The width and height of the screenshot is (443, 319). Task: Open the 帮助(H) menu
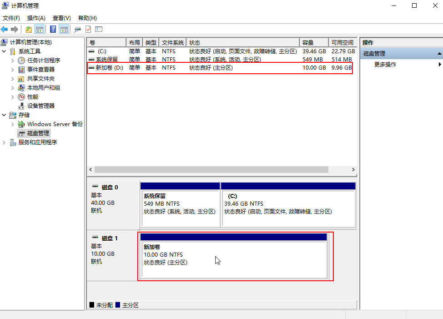[87, 18]
